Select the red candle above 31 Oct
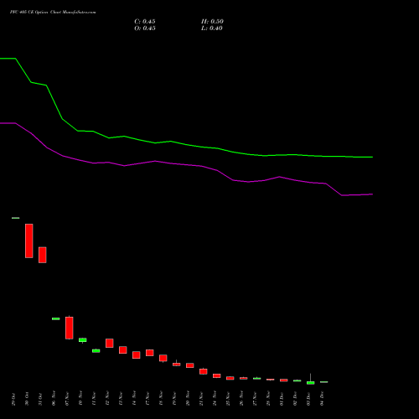The height and width of the screenshot is (419, 419). tap(43, 255)
